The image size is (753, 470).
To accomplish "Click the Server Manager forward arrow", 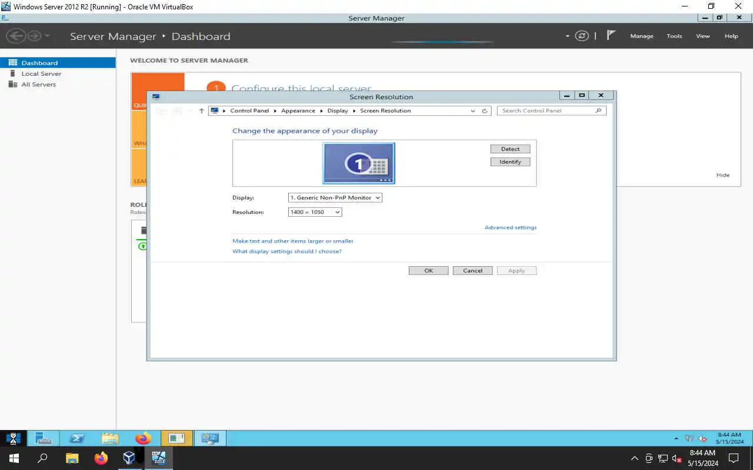I will tap(34, 36).
